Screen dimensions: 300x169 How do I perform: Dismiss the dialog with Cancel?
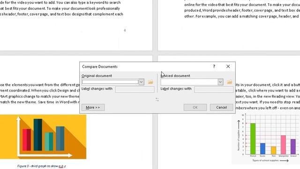pyautogui.click(x=222, y=108)
